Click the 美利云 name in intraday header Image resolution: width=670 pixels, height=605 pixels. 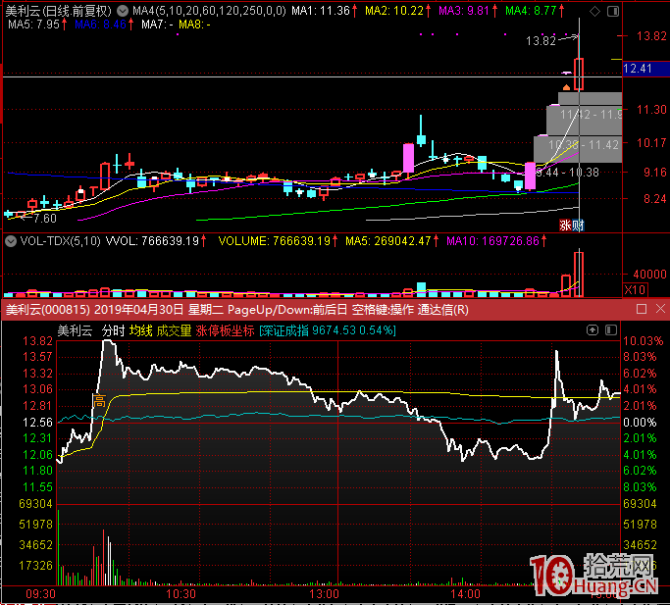coord(75,330)
